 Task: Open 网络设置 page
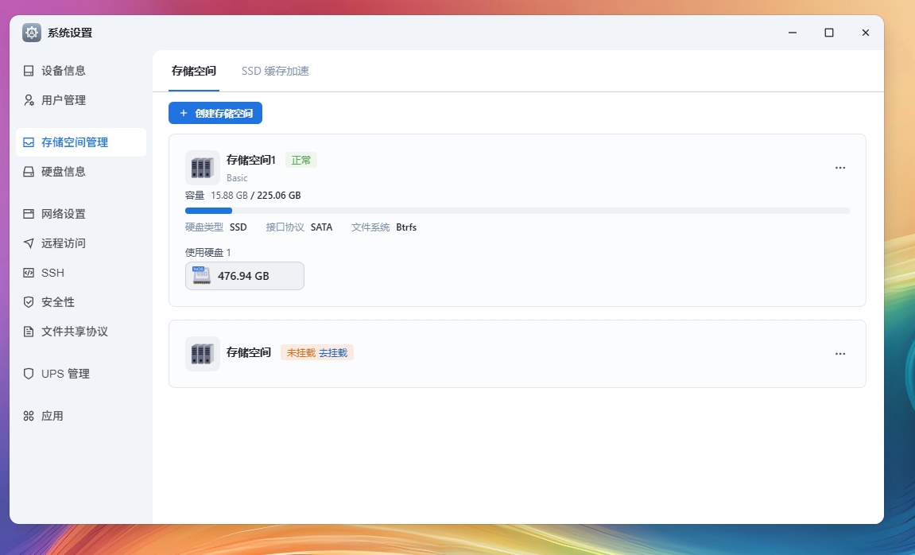81,214
